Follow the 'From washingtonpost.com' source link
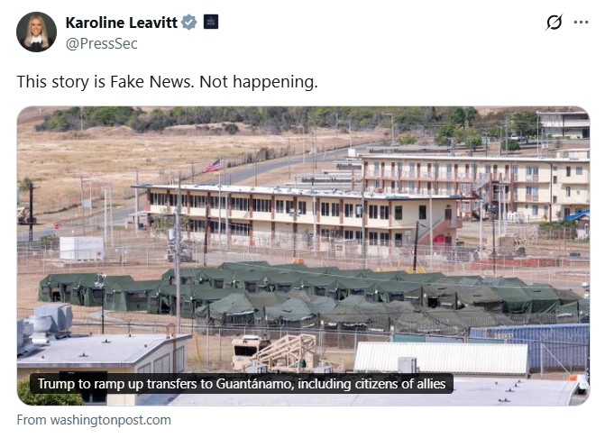This screenshot has height=438, width=605. click(x=94, y=420)
